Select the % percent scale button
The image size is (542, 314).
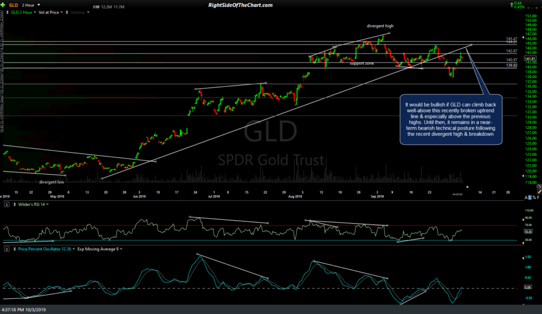click(x=535, y=197)
